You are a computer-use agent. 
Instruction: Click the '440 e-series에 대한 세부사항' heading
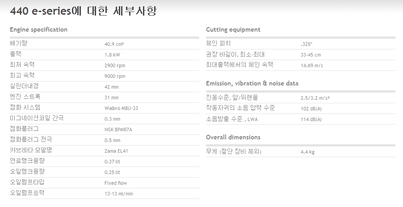click(x=83, y=11)
